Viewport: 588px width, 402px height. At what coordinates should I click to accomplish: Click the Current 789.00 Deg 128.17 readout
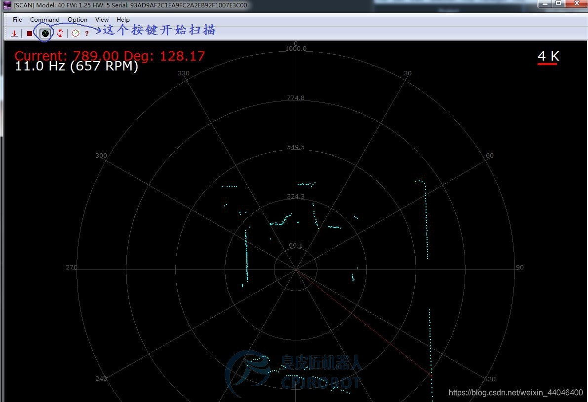point(110,56)
